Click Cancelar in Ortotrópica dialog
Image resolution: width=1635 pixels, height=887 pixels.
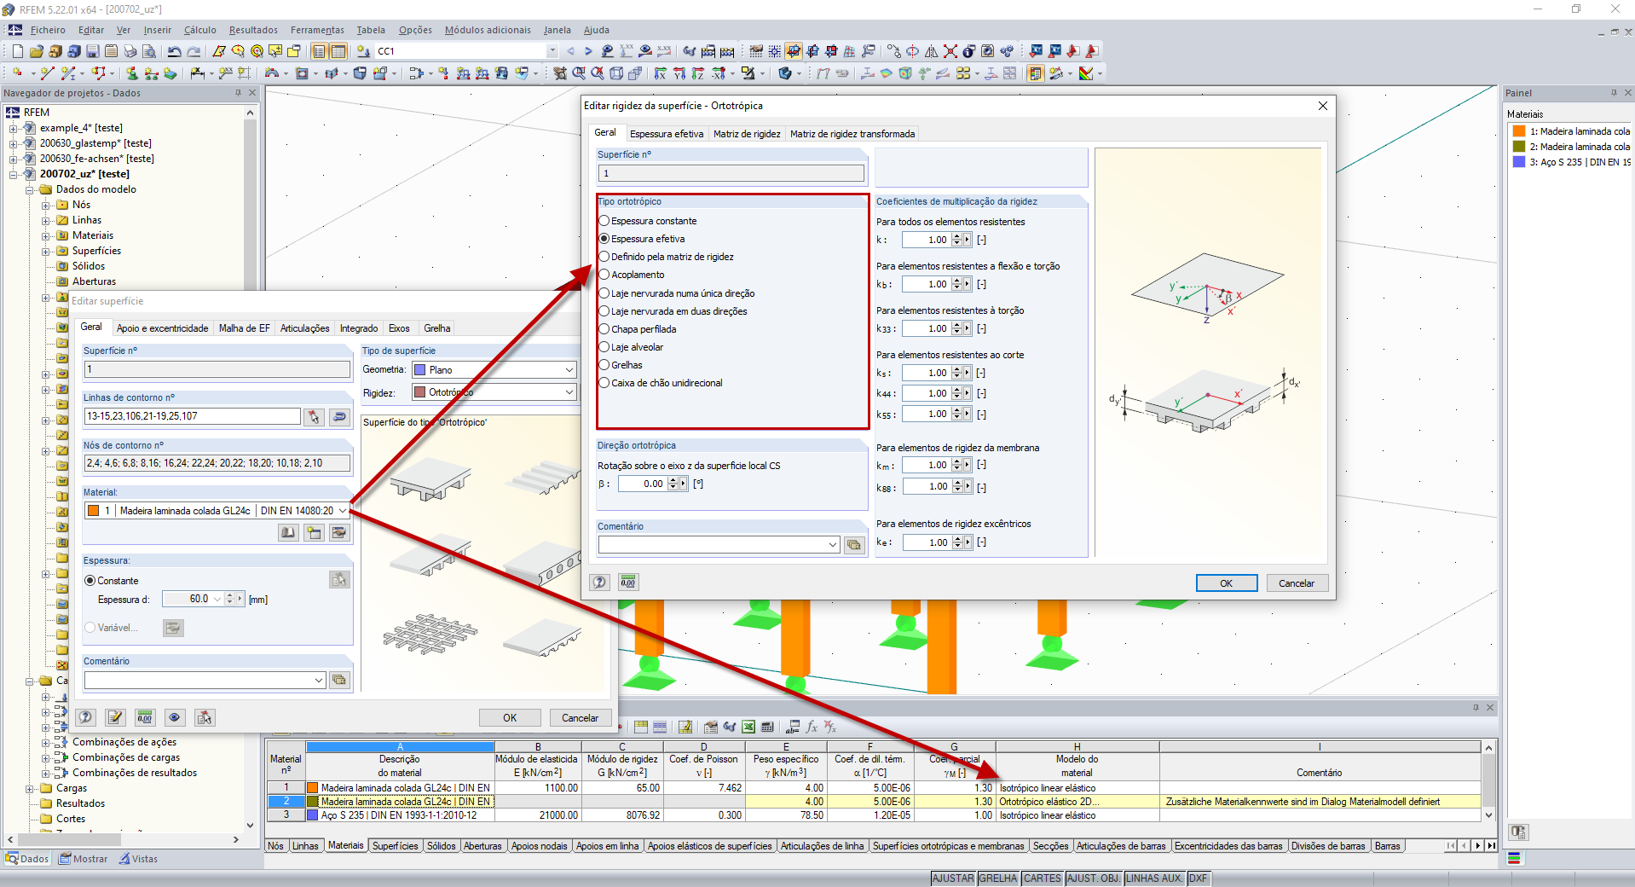(x=1296, y=583)
